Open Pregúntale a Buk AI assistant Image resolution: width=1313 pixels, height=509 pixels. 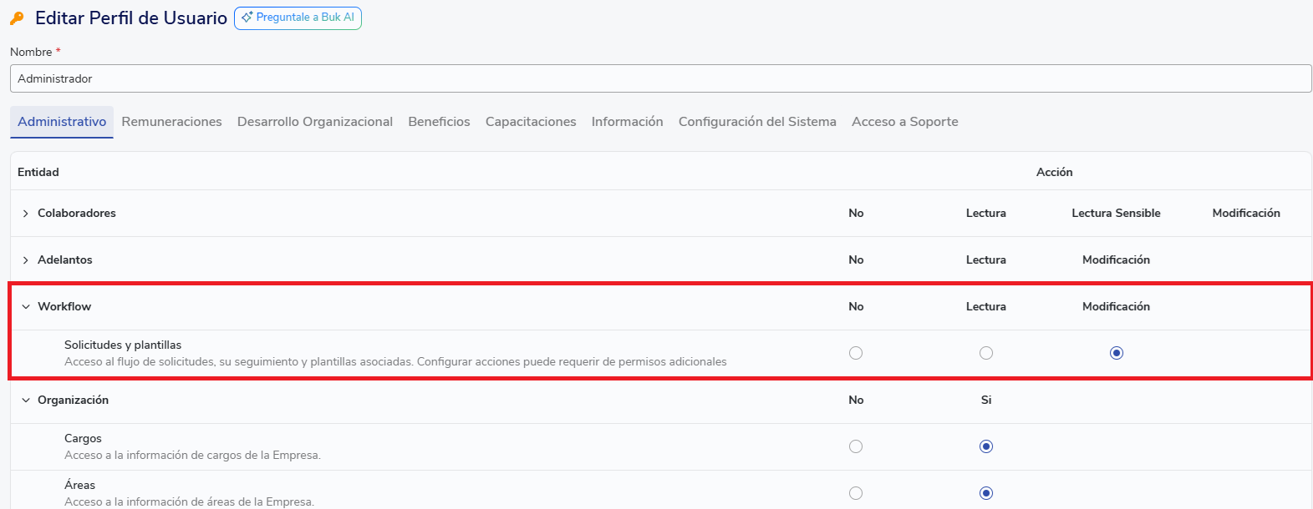tap(298, 18)
